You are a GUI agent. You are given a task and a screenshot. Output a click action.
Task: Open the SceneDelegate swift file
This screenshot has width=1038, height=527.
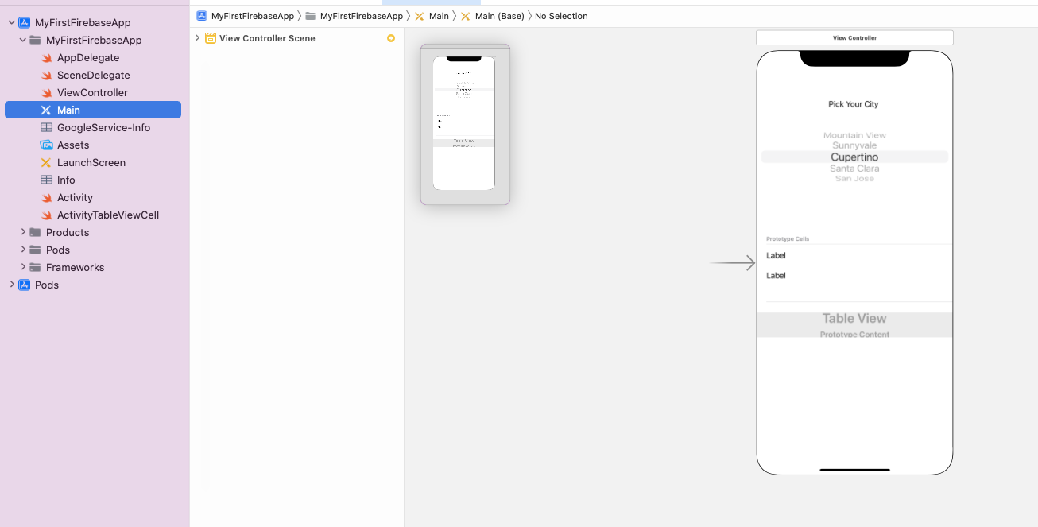pyautogui.click(x=93, y=76)
